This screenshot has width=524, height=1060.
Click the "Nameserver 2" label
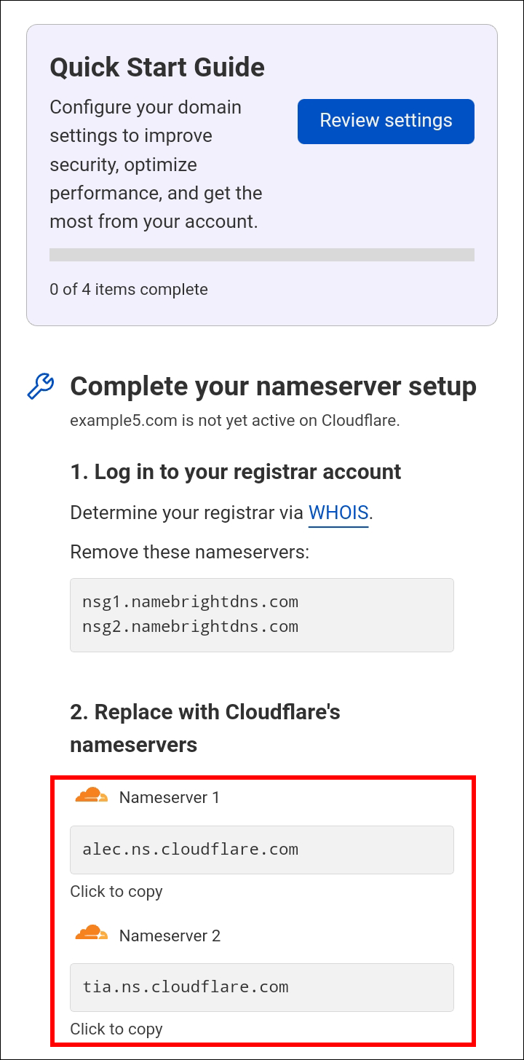170,936
